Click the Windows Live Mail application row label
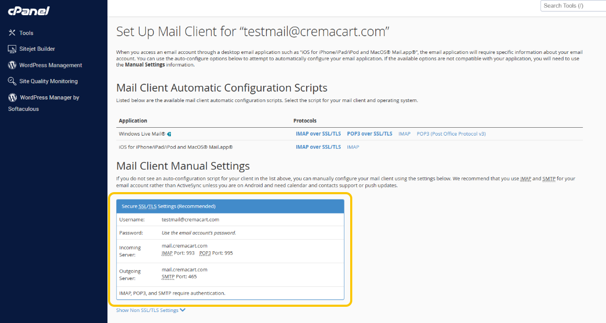Image resolution: width=606 pixels, height=323 pixels. (x=142, y=134)
